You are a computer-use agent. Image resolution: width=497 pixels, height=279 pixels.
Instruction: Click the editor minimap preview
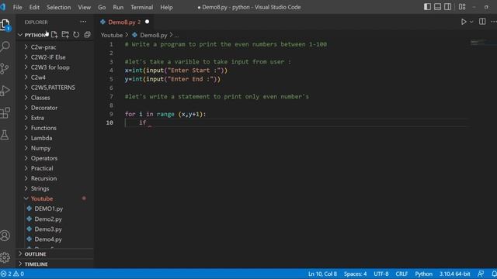(x=478, y=43)
